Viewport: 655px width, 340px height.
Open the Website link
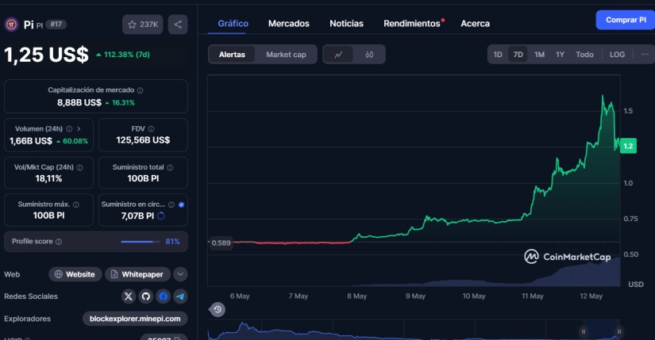tap(75, 274)
